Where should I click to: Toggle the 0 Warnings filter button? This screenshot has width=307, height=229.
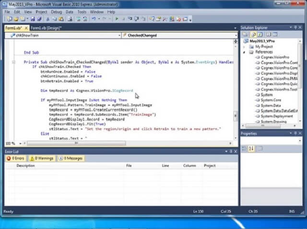[42, 158]
